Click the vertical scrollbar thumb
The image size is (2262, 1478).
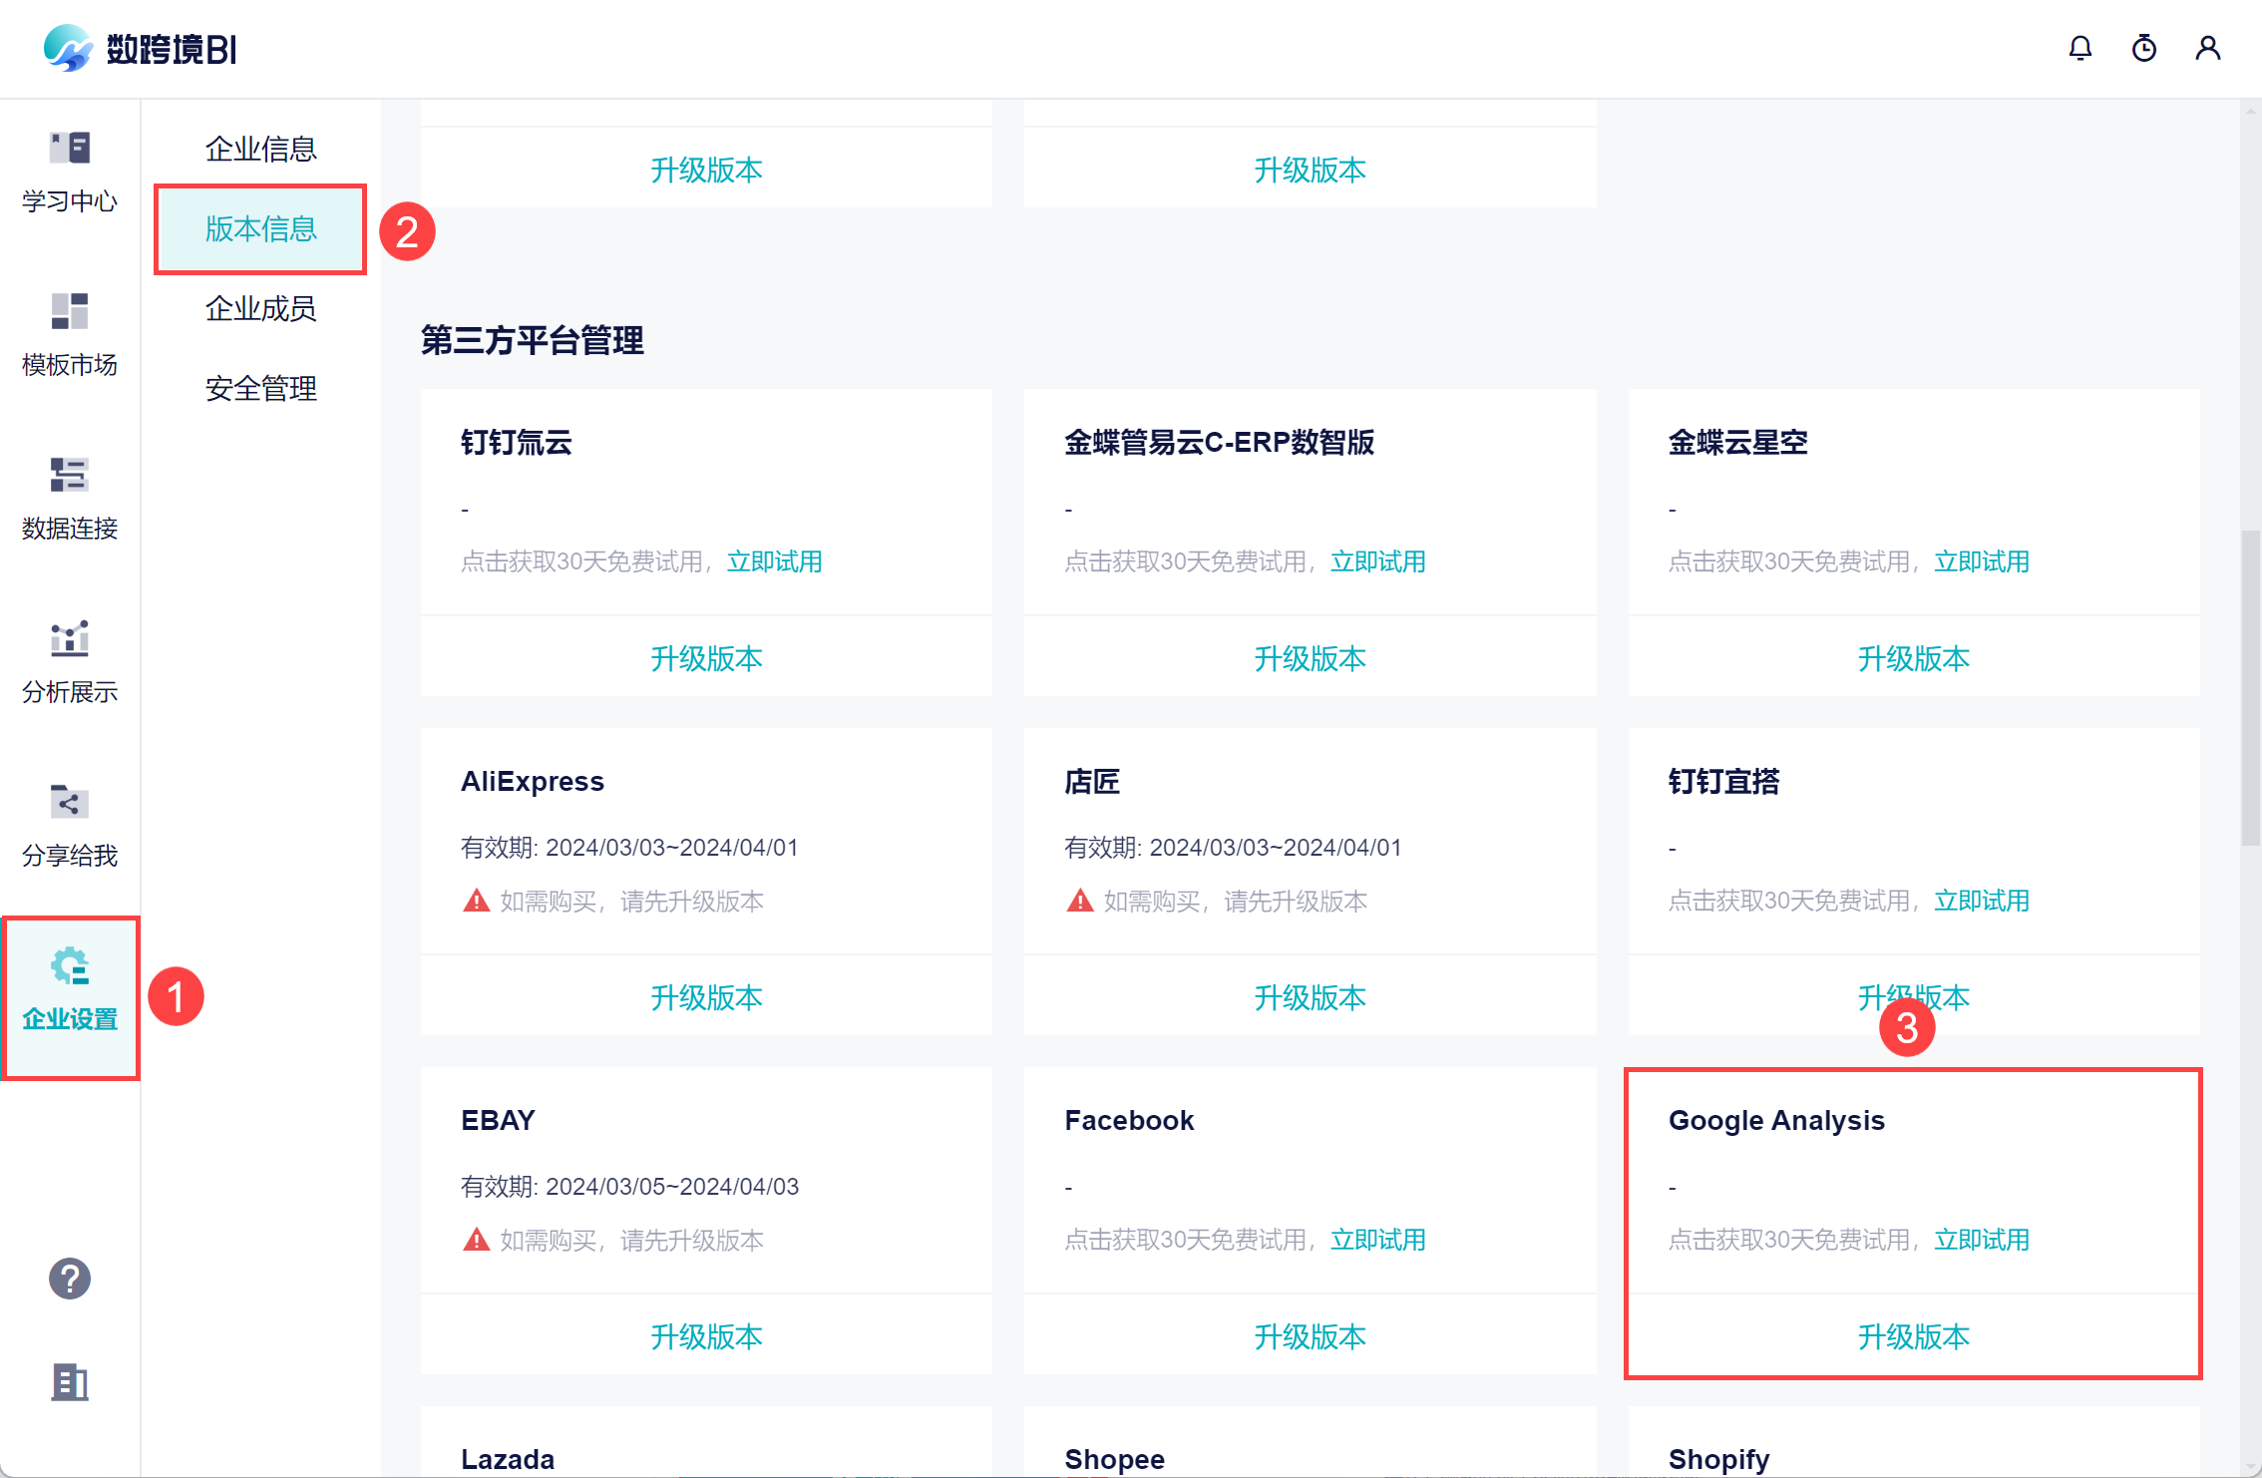[x=2250, y=688]
